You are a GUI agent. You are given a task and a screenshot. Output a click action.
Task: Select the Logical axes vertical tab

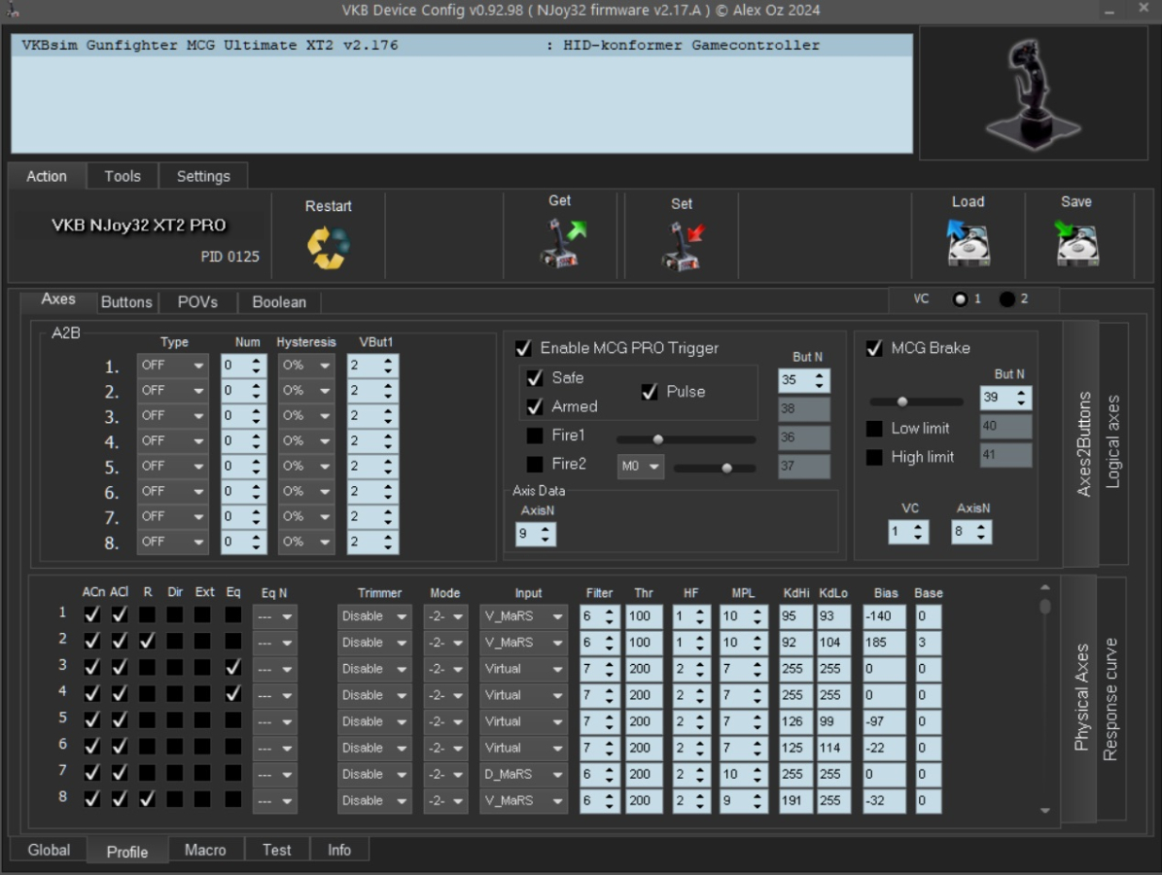click(1112, 442)
